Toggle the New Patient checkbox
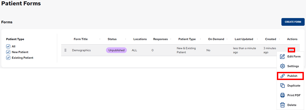 pos(8,52)
